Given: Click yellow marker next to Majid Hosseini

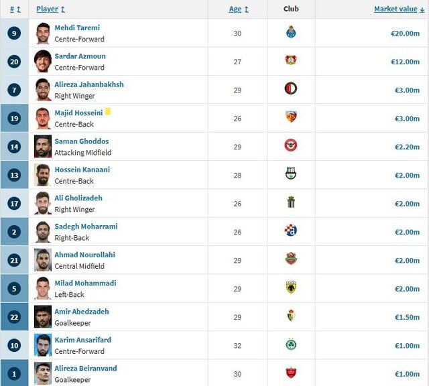Looking at the screenshot, I should coord(108,111).
